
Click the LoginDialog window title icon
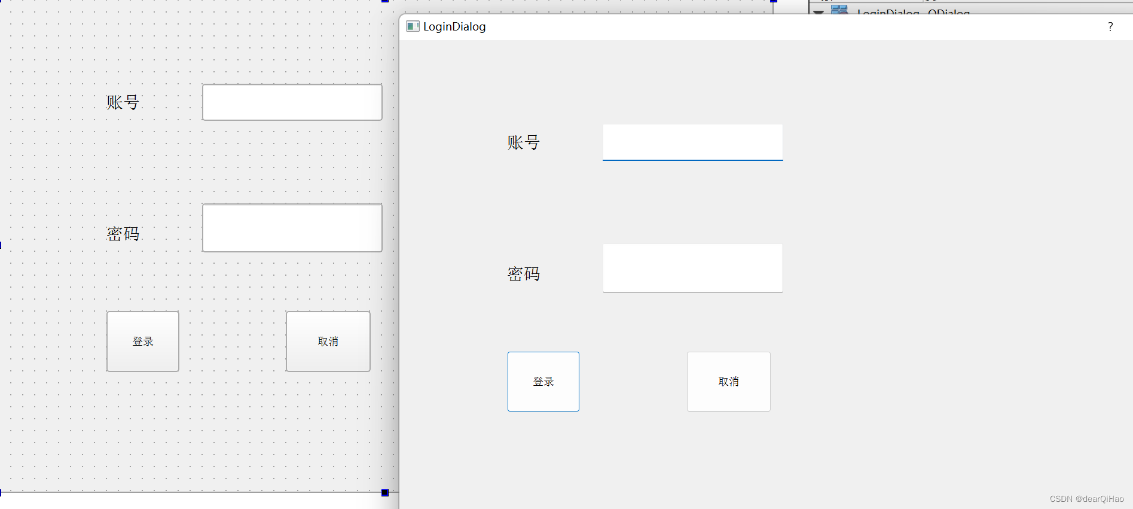tap(413, 26)
